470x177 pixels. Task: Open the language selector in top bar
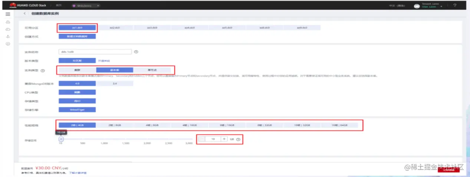pos(397,6)
